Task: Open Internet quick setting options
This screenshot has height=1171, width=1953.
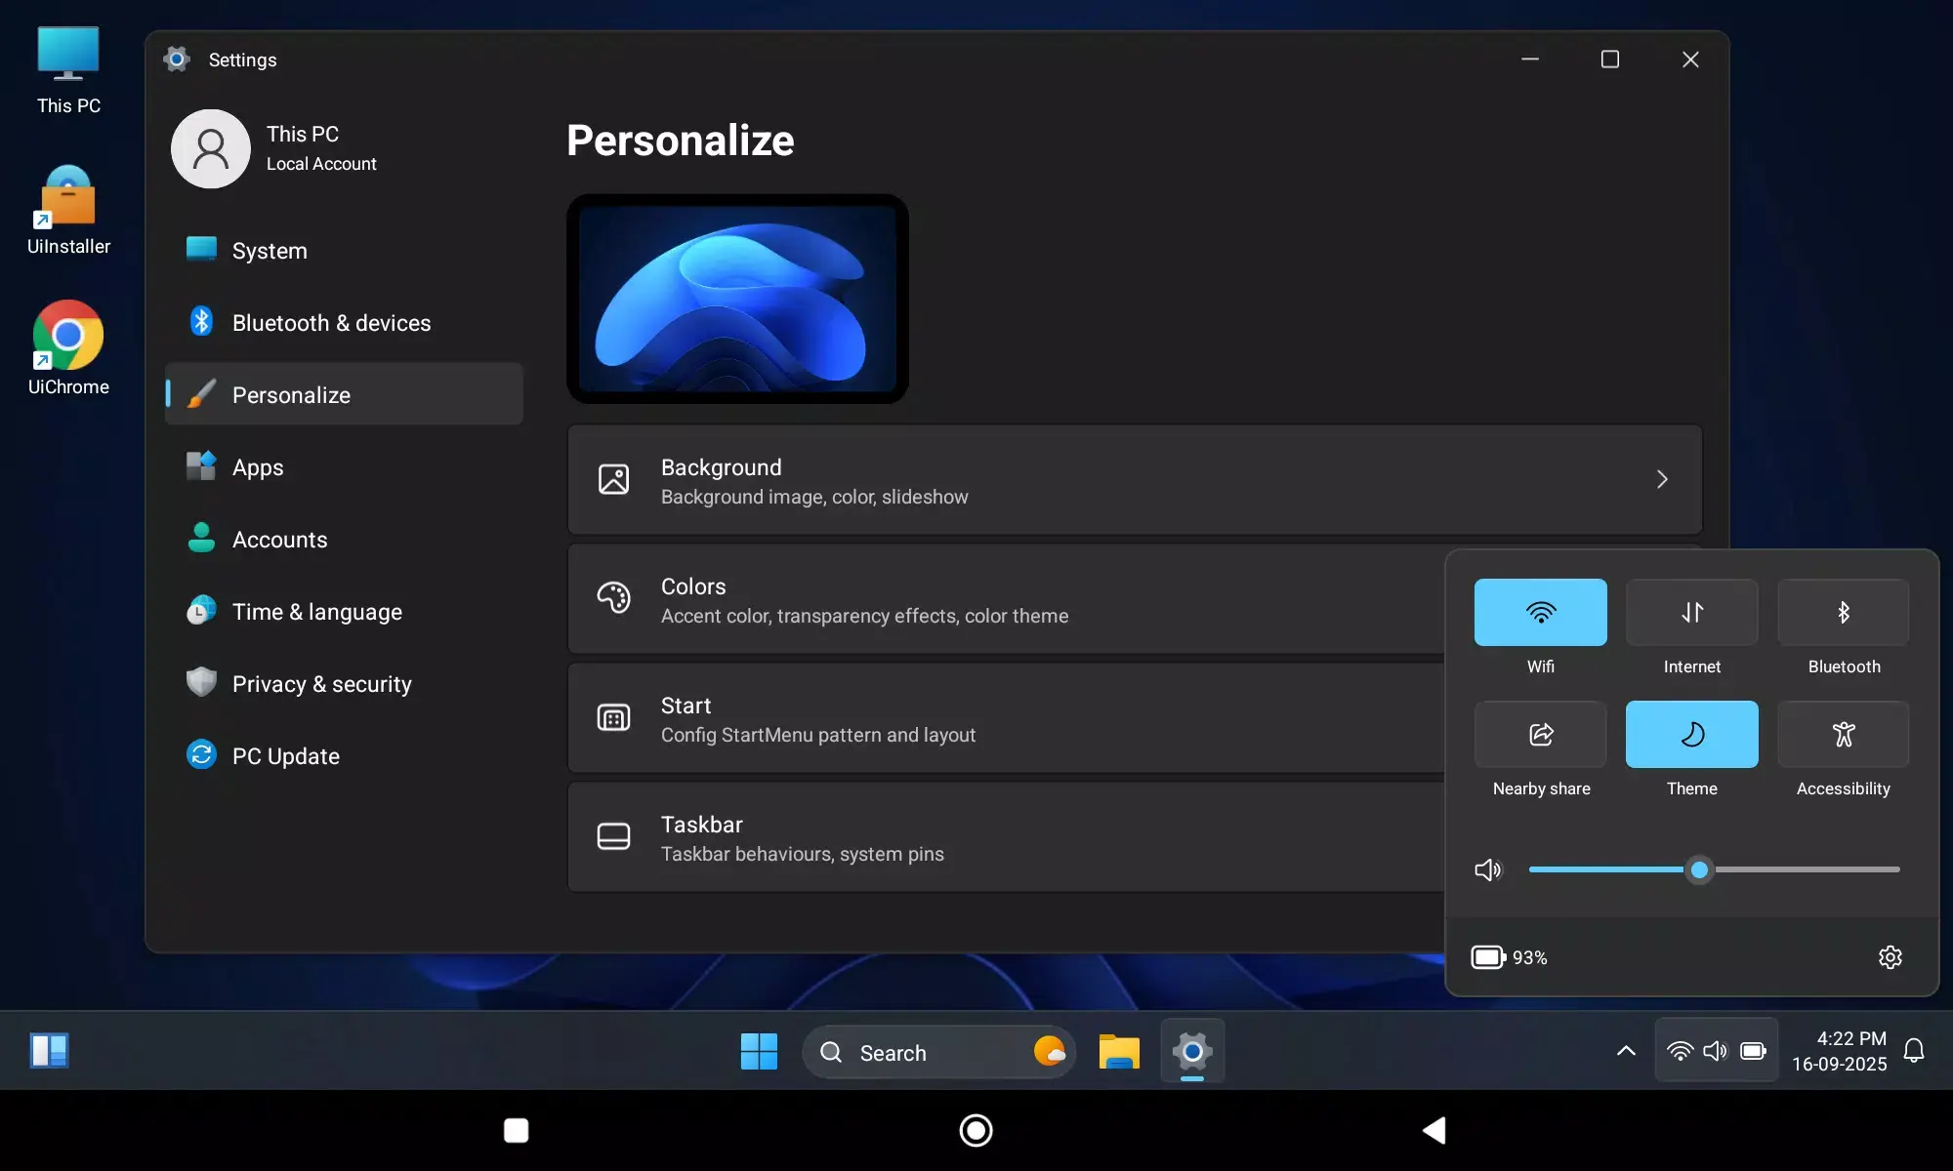Action: [x=1691, y=613]
